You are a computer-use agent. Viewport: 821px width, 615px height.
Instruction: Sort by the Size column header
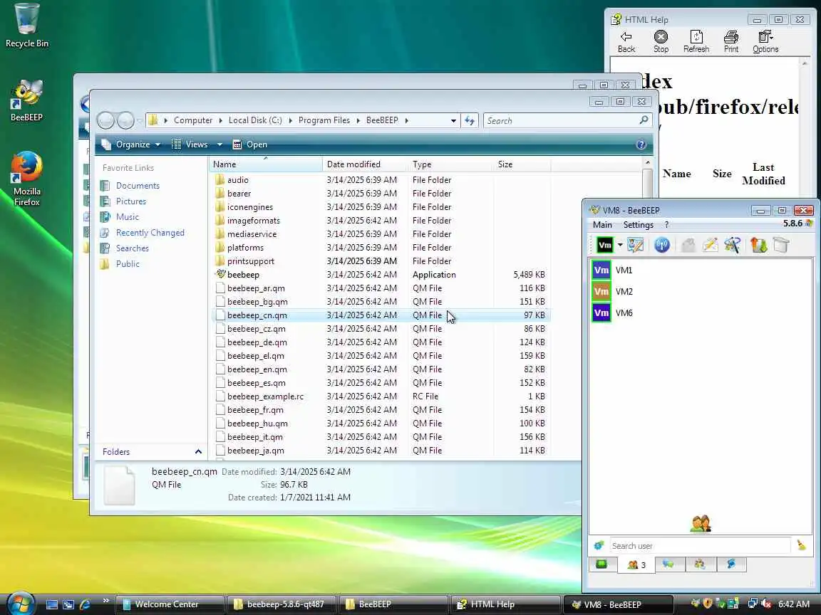point(522,164)
